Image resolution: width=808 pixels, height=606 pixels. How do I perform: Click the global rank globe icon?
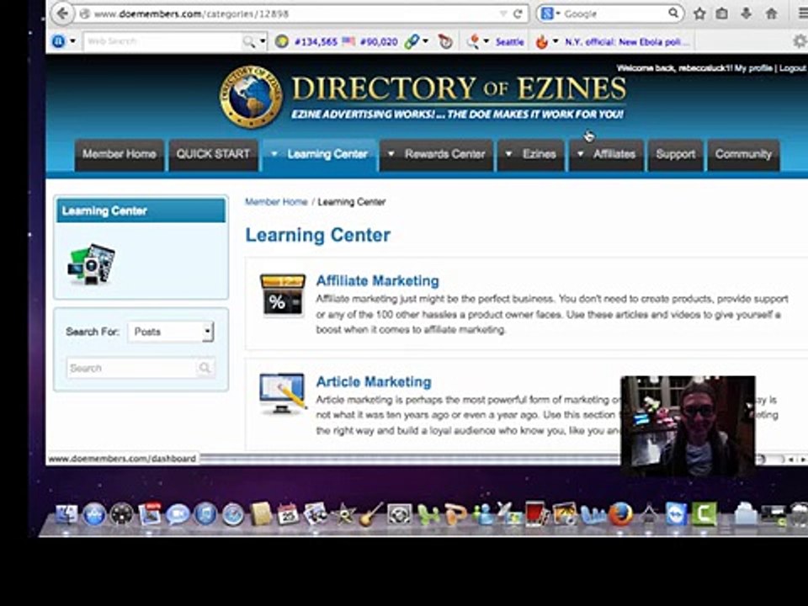281,42
